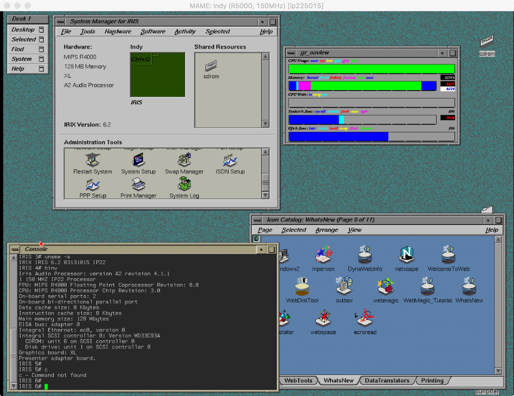Launch the Print Manager icon
The width and height of the screenshot is (514, 396).
138,185
